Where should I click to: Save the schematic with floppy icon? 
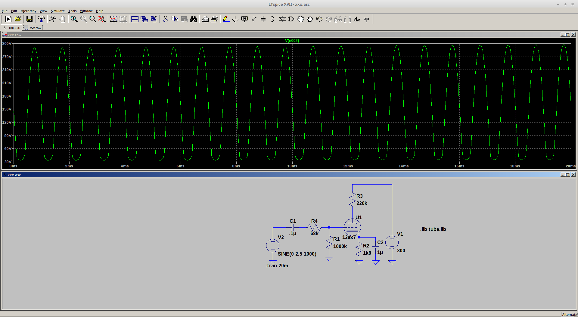click(x=30, y=19)
